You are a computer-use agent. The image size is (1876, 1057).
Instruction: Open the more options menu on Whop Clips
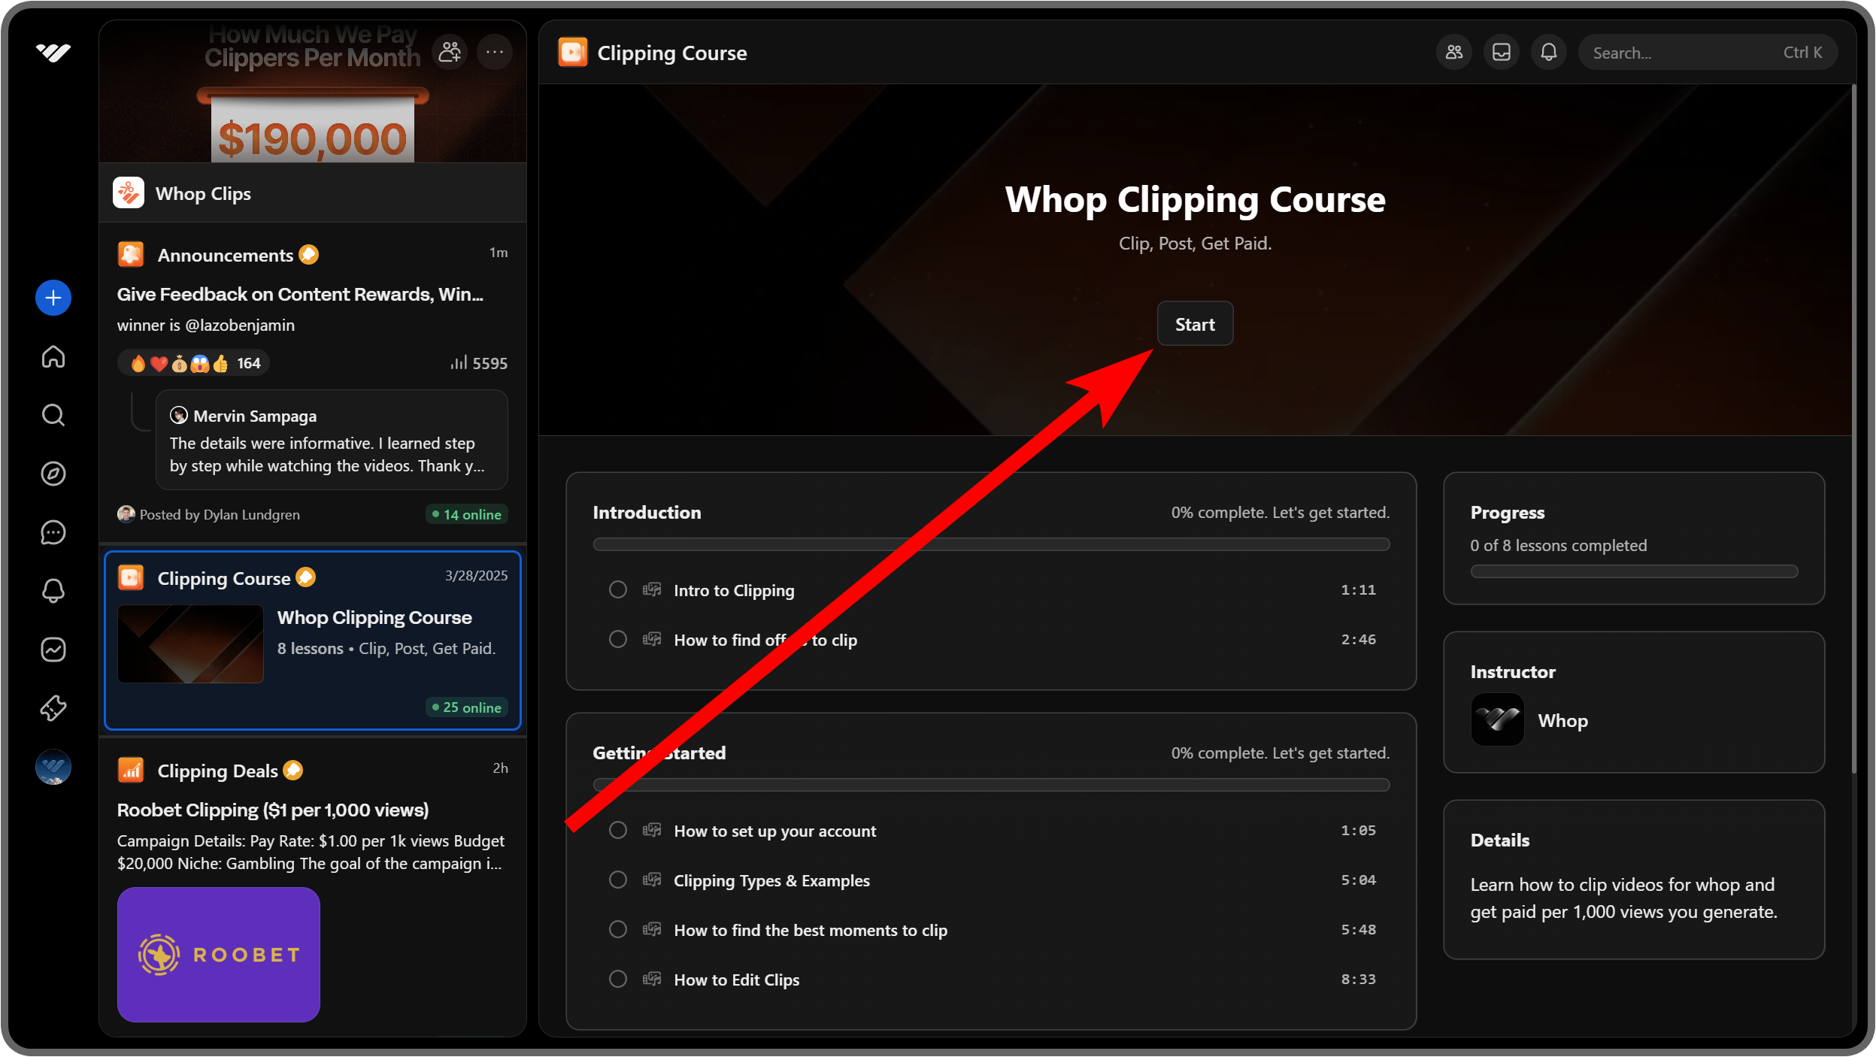coord(495,52)
